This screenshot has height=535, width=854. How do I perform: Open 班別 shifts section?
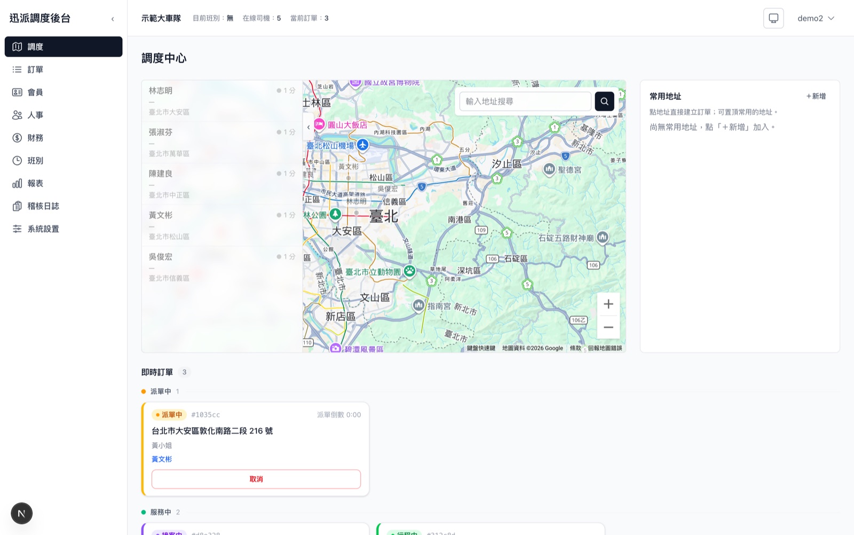64,160
